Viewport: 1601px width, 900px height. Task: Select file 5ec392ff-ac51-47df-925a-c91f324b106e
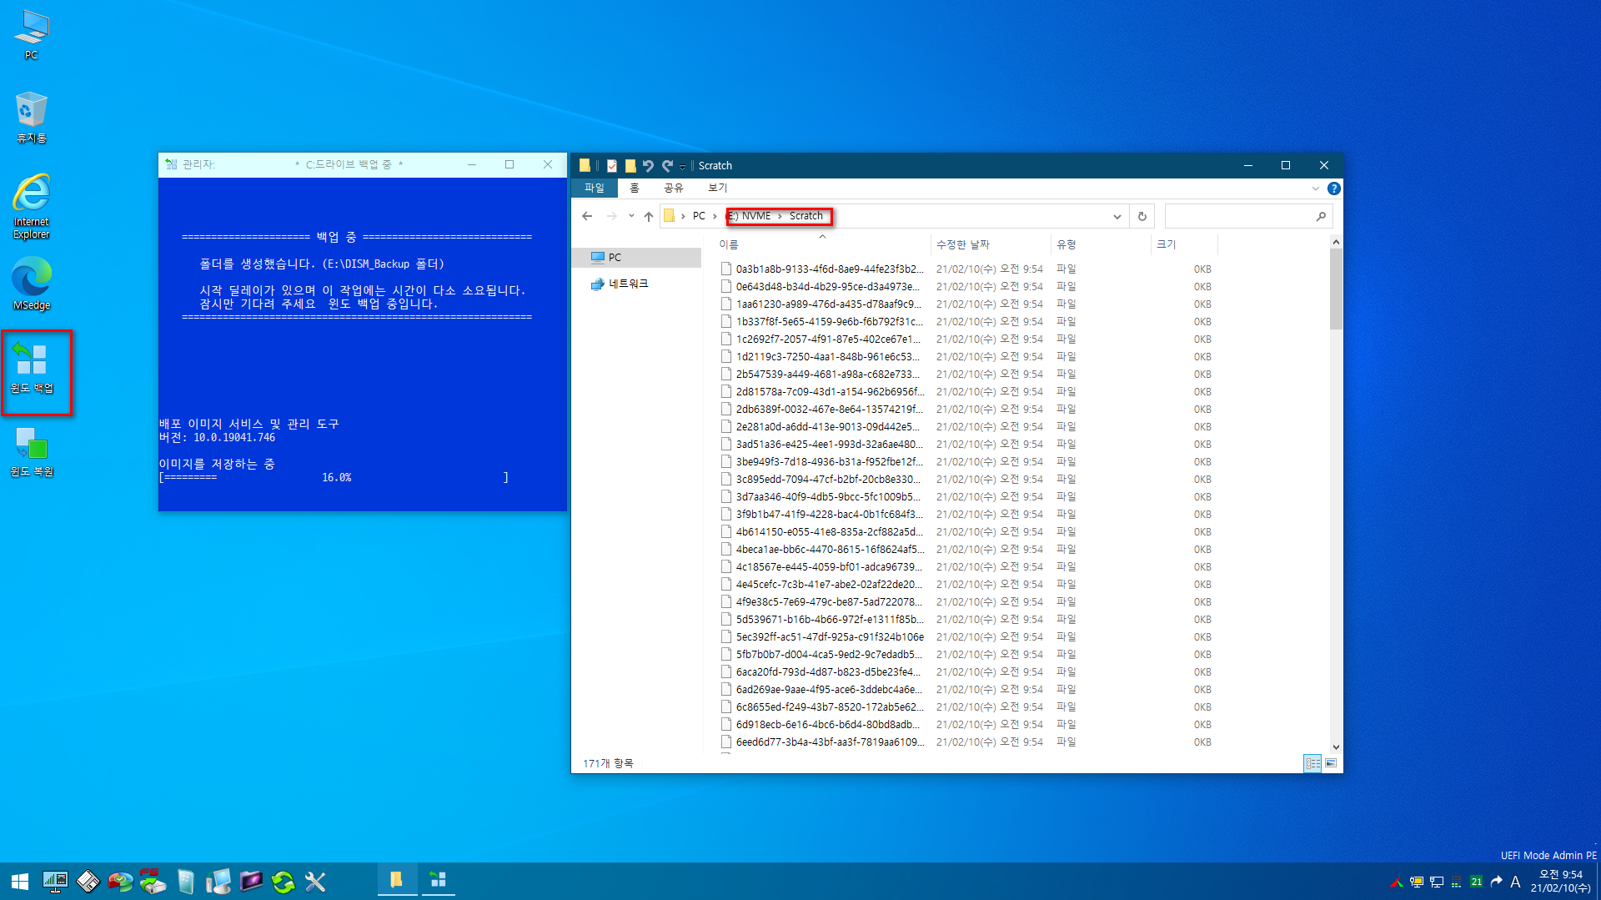pos(967,636)
